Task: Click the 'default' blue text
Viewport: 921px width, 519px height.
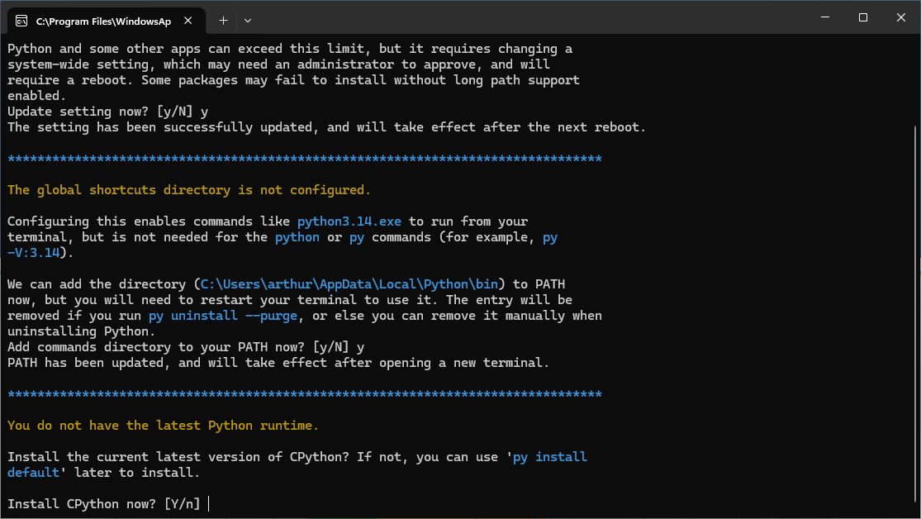Action: 34,473
